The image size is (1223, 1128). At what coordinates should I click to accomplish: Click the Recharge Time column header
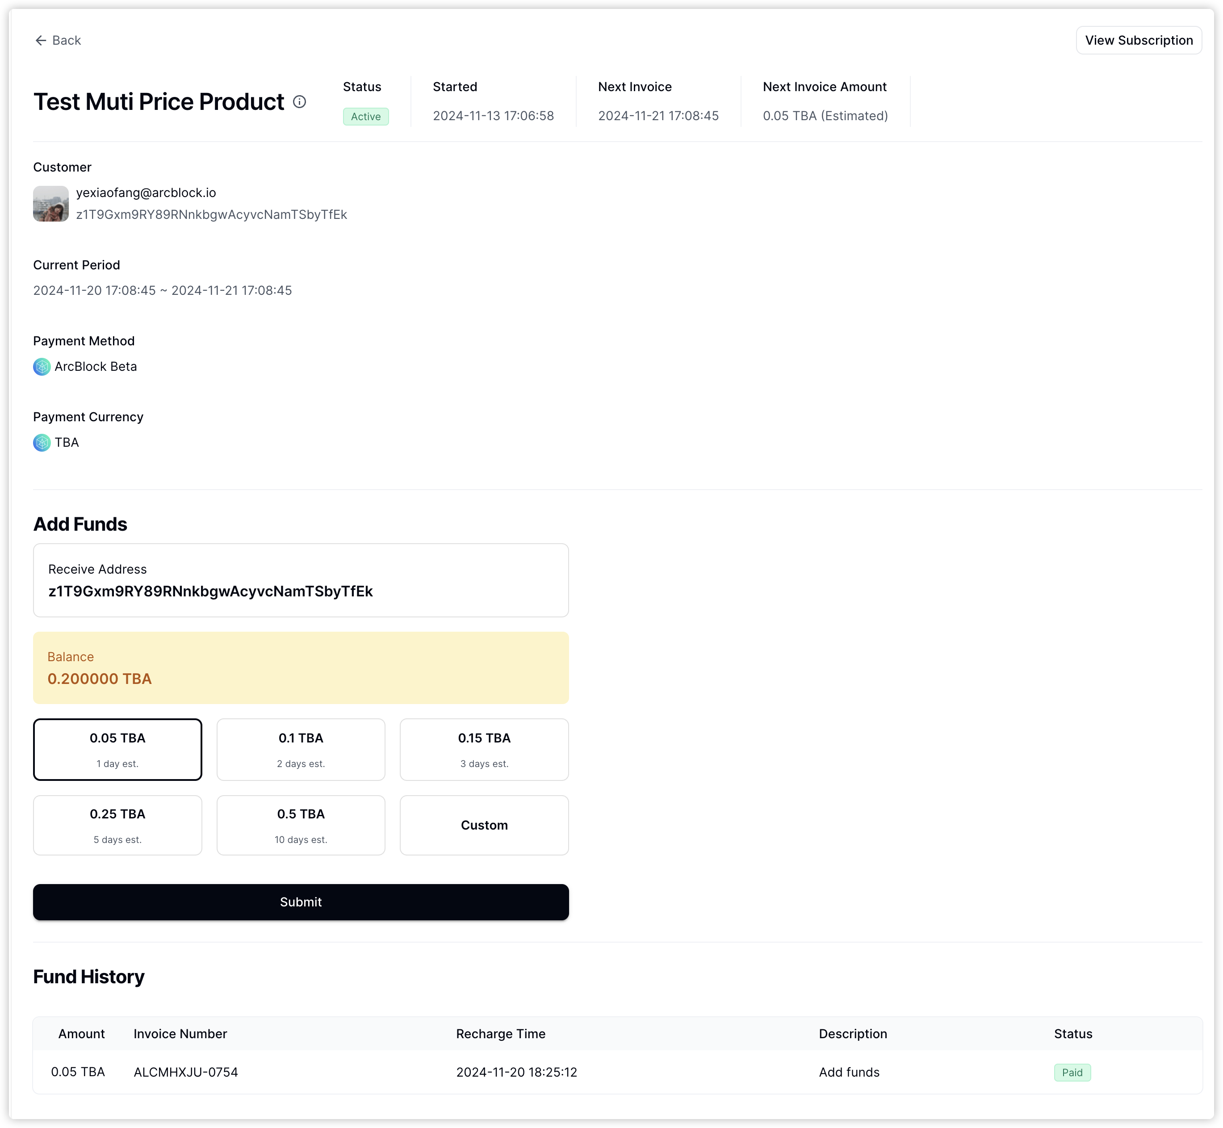(500, 1033)
